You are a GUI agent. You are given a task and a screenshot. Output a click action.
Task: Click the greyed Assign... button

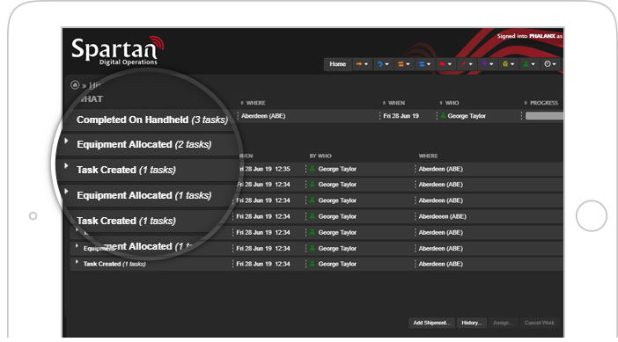click(x=503, y=323)
